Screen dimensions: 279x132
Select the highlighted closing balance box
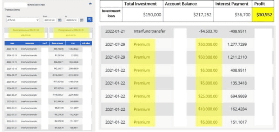point(71,33)
